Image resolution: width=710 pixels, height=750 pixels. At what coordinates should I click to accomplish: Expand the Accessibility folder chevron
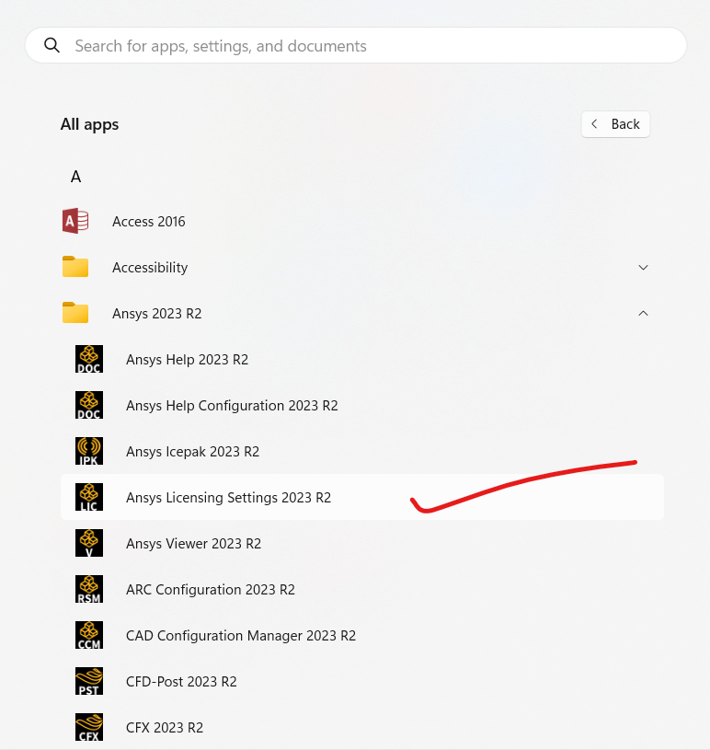tap(643, 267)
